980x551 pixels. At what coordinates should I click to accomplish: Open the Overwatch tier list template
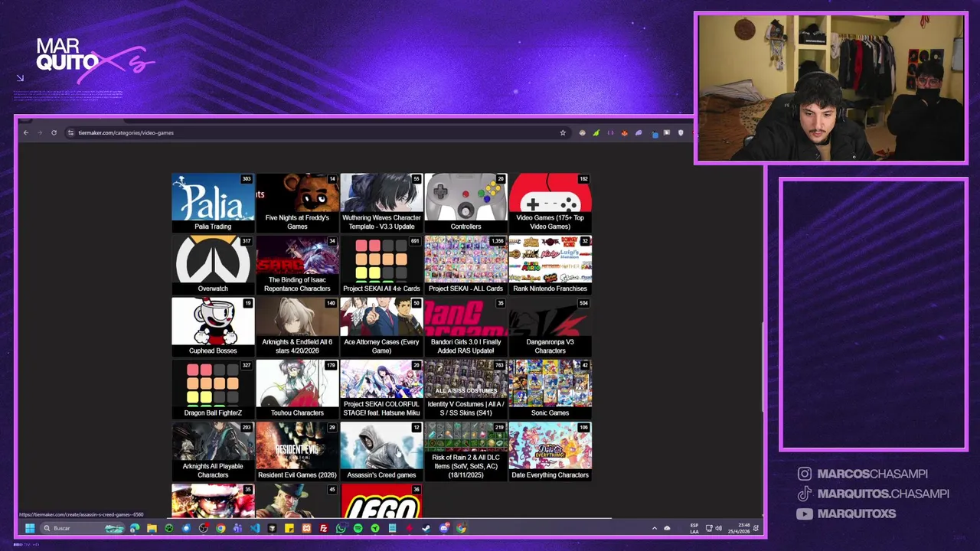(x=213, y=265)
